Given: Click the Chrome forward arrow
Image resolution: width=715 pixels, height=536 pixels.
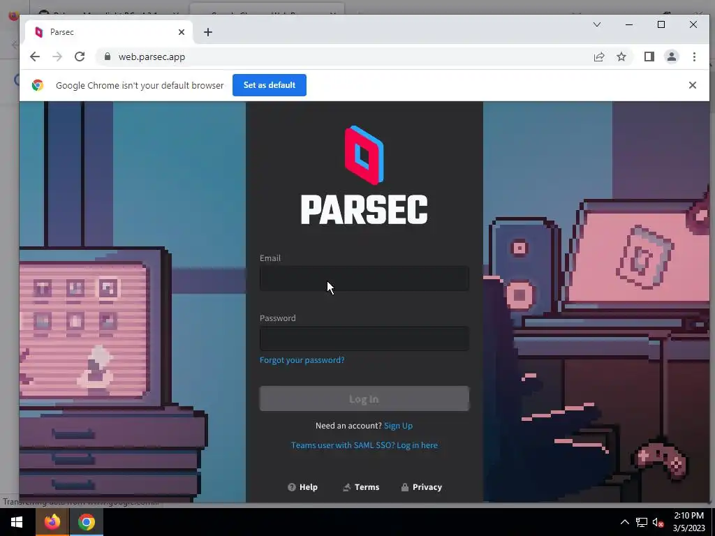Looking at the screenshot, I should tap(57, 57).
